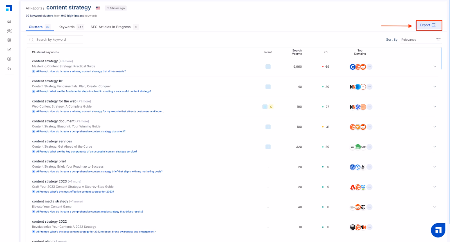
Task: Expand the 'content strategy' cluster row
Action: point(435,67)
